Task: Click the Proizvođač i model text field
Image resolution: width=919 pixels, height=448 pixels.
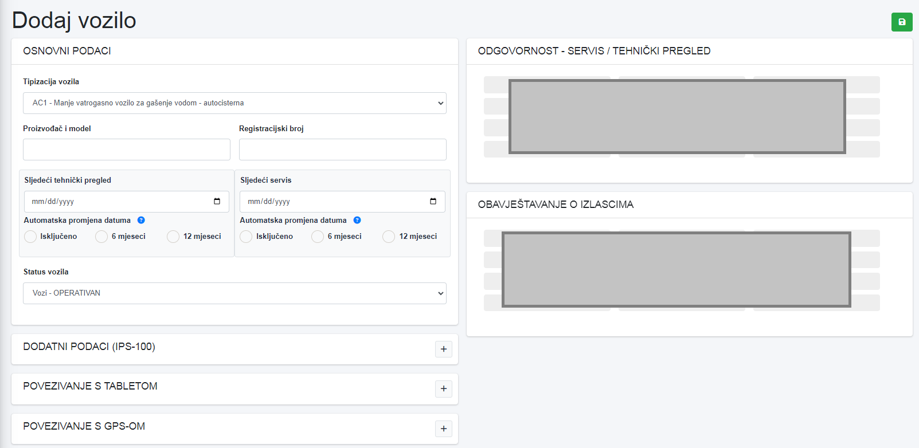Action: pyautogui.click(x=126, y=150)
